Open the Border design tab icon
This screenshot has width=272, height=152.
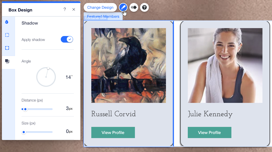click(x=7, y=35)
